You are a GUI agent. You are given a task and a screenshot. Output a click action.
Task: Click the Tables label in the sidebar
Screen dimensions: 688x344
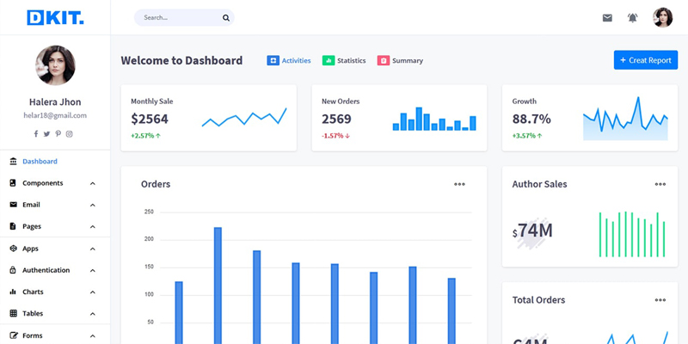33,313
